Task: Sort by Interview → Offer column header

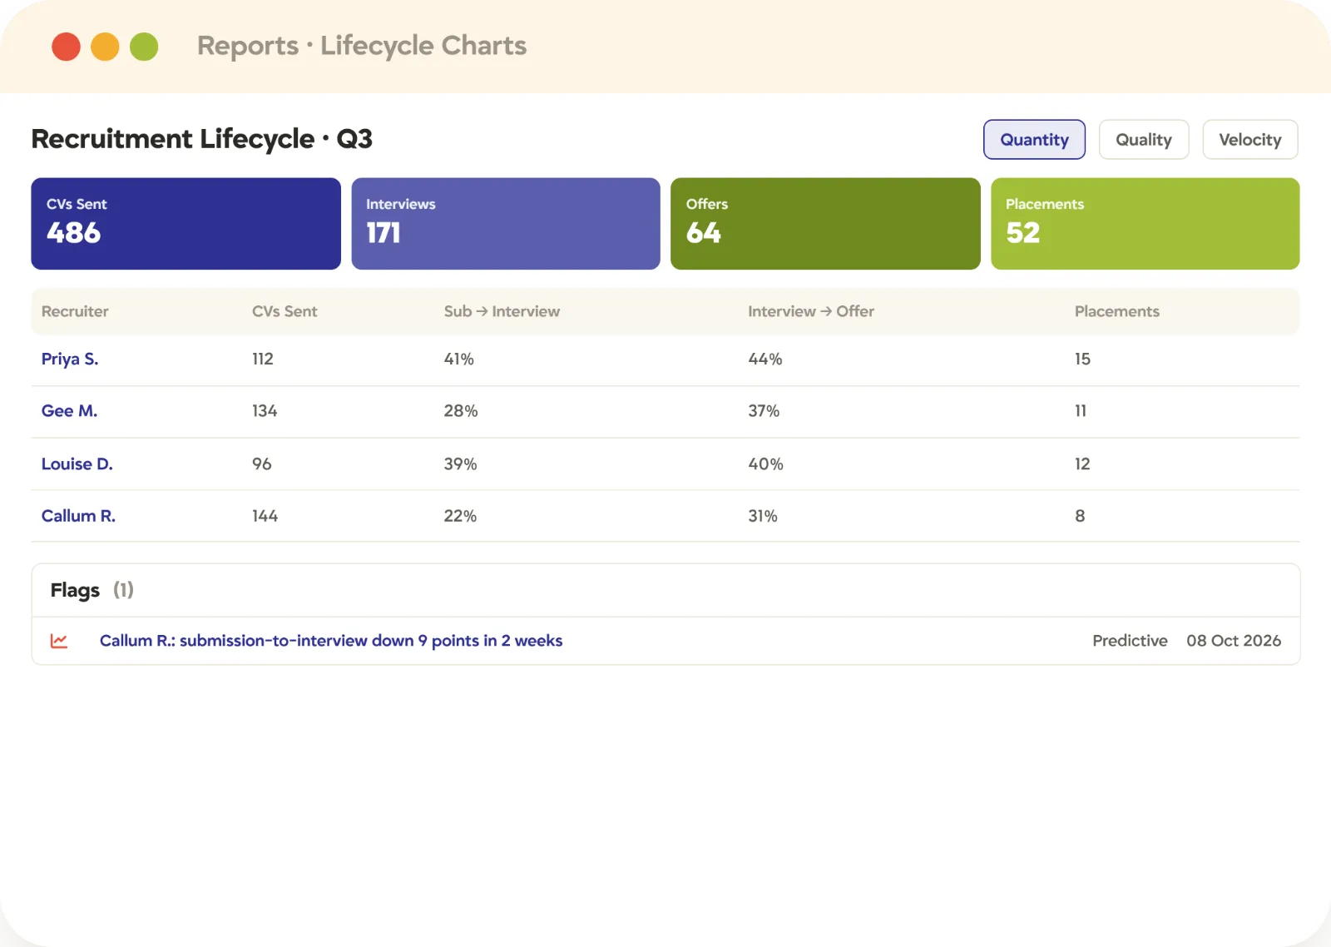Action: [811, 311]
